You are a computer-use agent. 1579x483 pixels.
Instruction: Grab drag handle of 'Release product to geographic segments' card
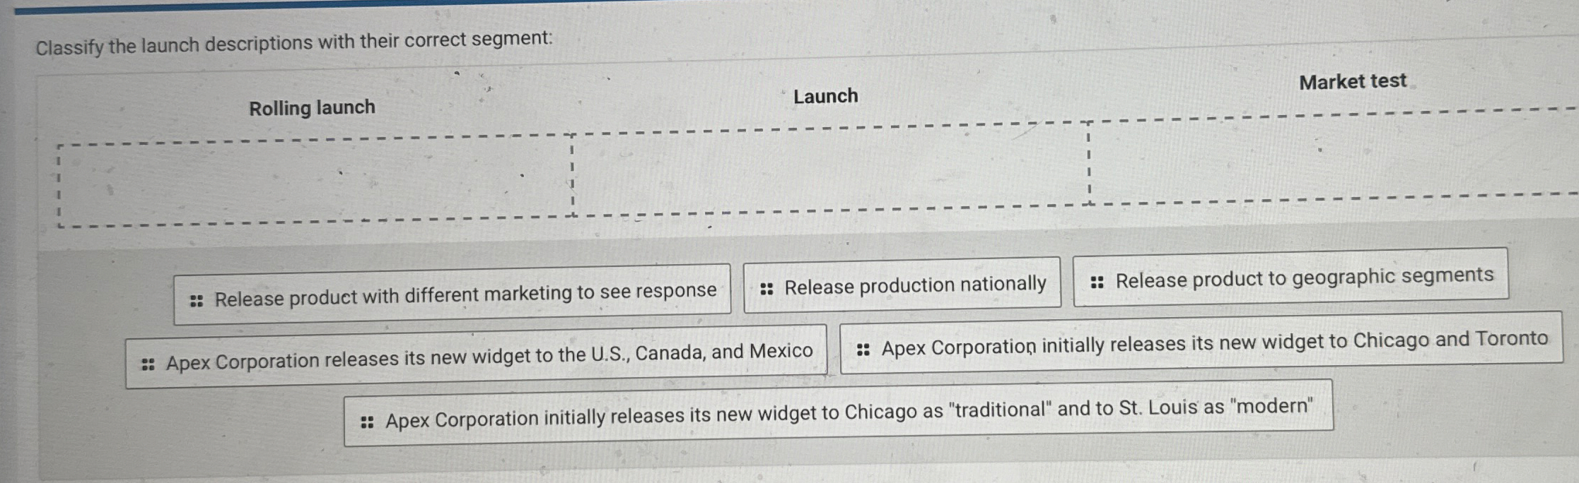1097,282
